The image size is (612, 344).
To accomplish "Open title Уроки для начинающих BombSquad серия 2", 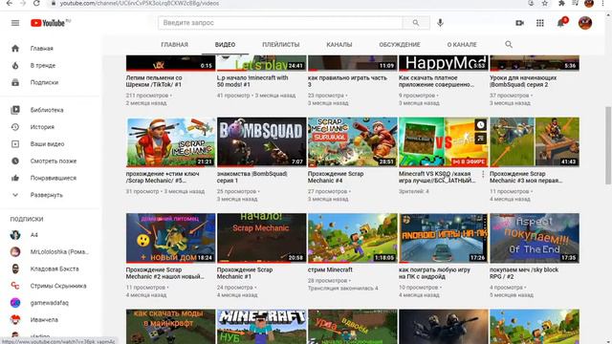I will click(523, 81).
